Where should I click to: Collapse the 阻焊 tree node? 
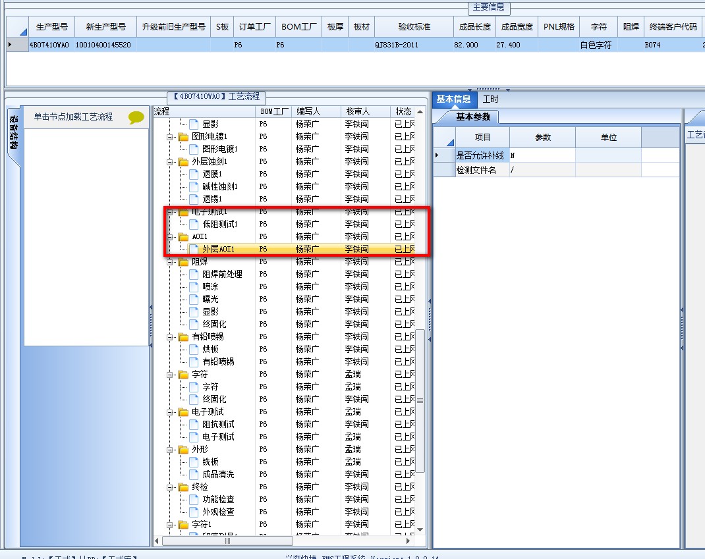(x=170, y=263)
